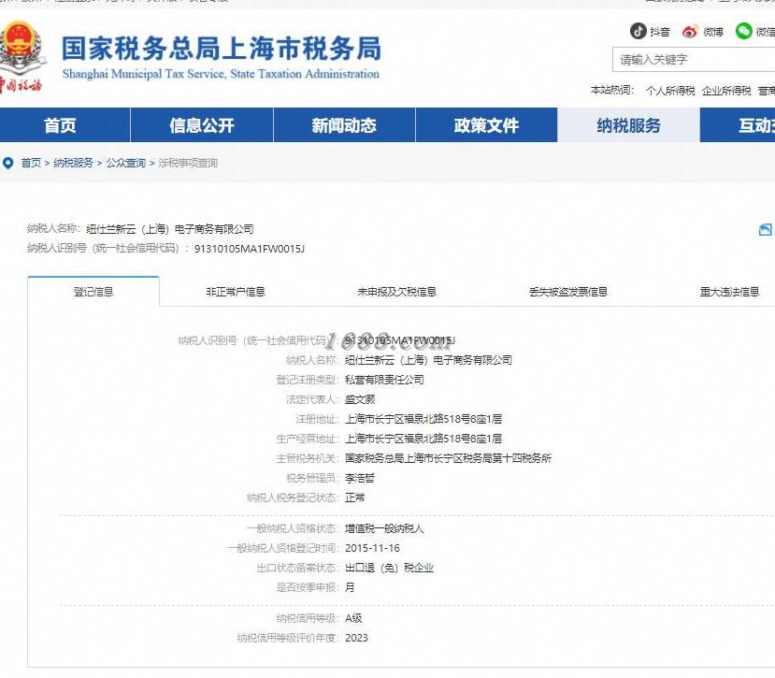Open the partially visible 互动 navigation menu
The height and width of the screenshot is (678, 775).
coord(738,125)
